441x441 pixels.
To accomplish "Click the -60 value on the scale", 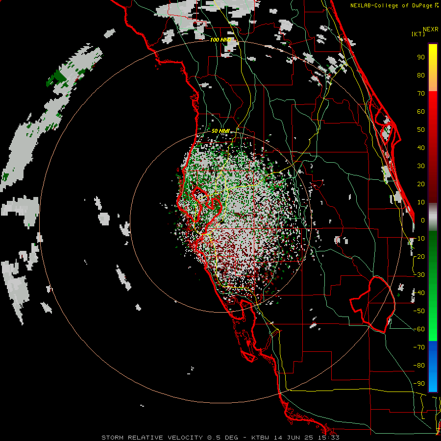I will pyautogui.click(x=419, y=329).
